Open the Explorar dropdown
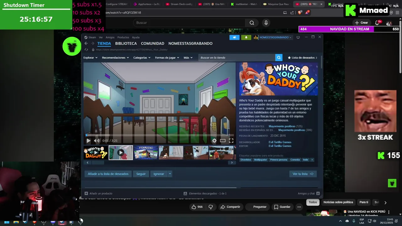402x226 pixels. point(90,58)
